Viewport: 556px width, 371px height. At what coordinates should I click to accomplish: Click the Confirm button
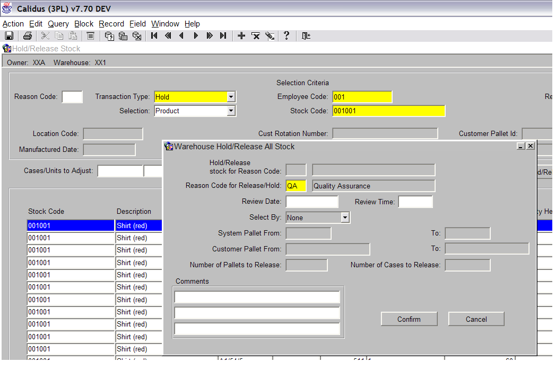click(x=409, y=319)
